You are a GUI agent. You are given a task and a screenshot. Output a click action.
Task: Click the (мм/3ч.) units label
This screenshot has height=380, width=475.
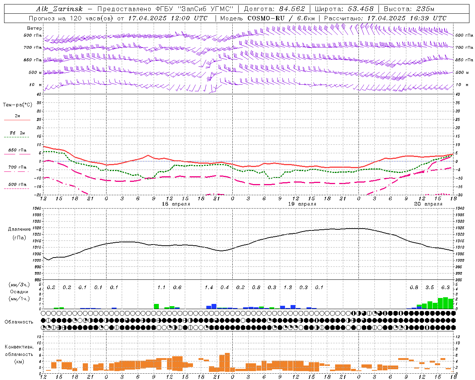pos(19,285)
